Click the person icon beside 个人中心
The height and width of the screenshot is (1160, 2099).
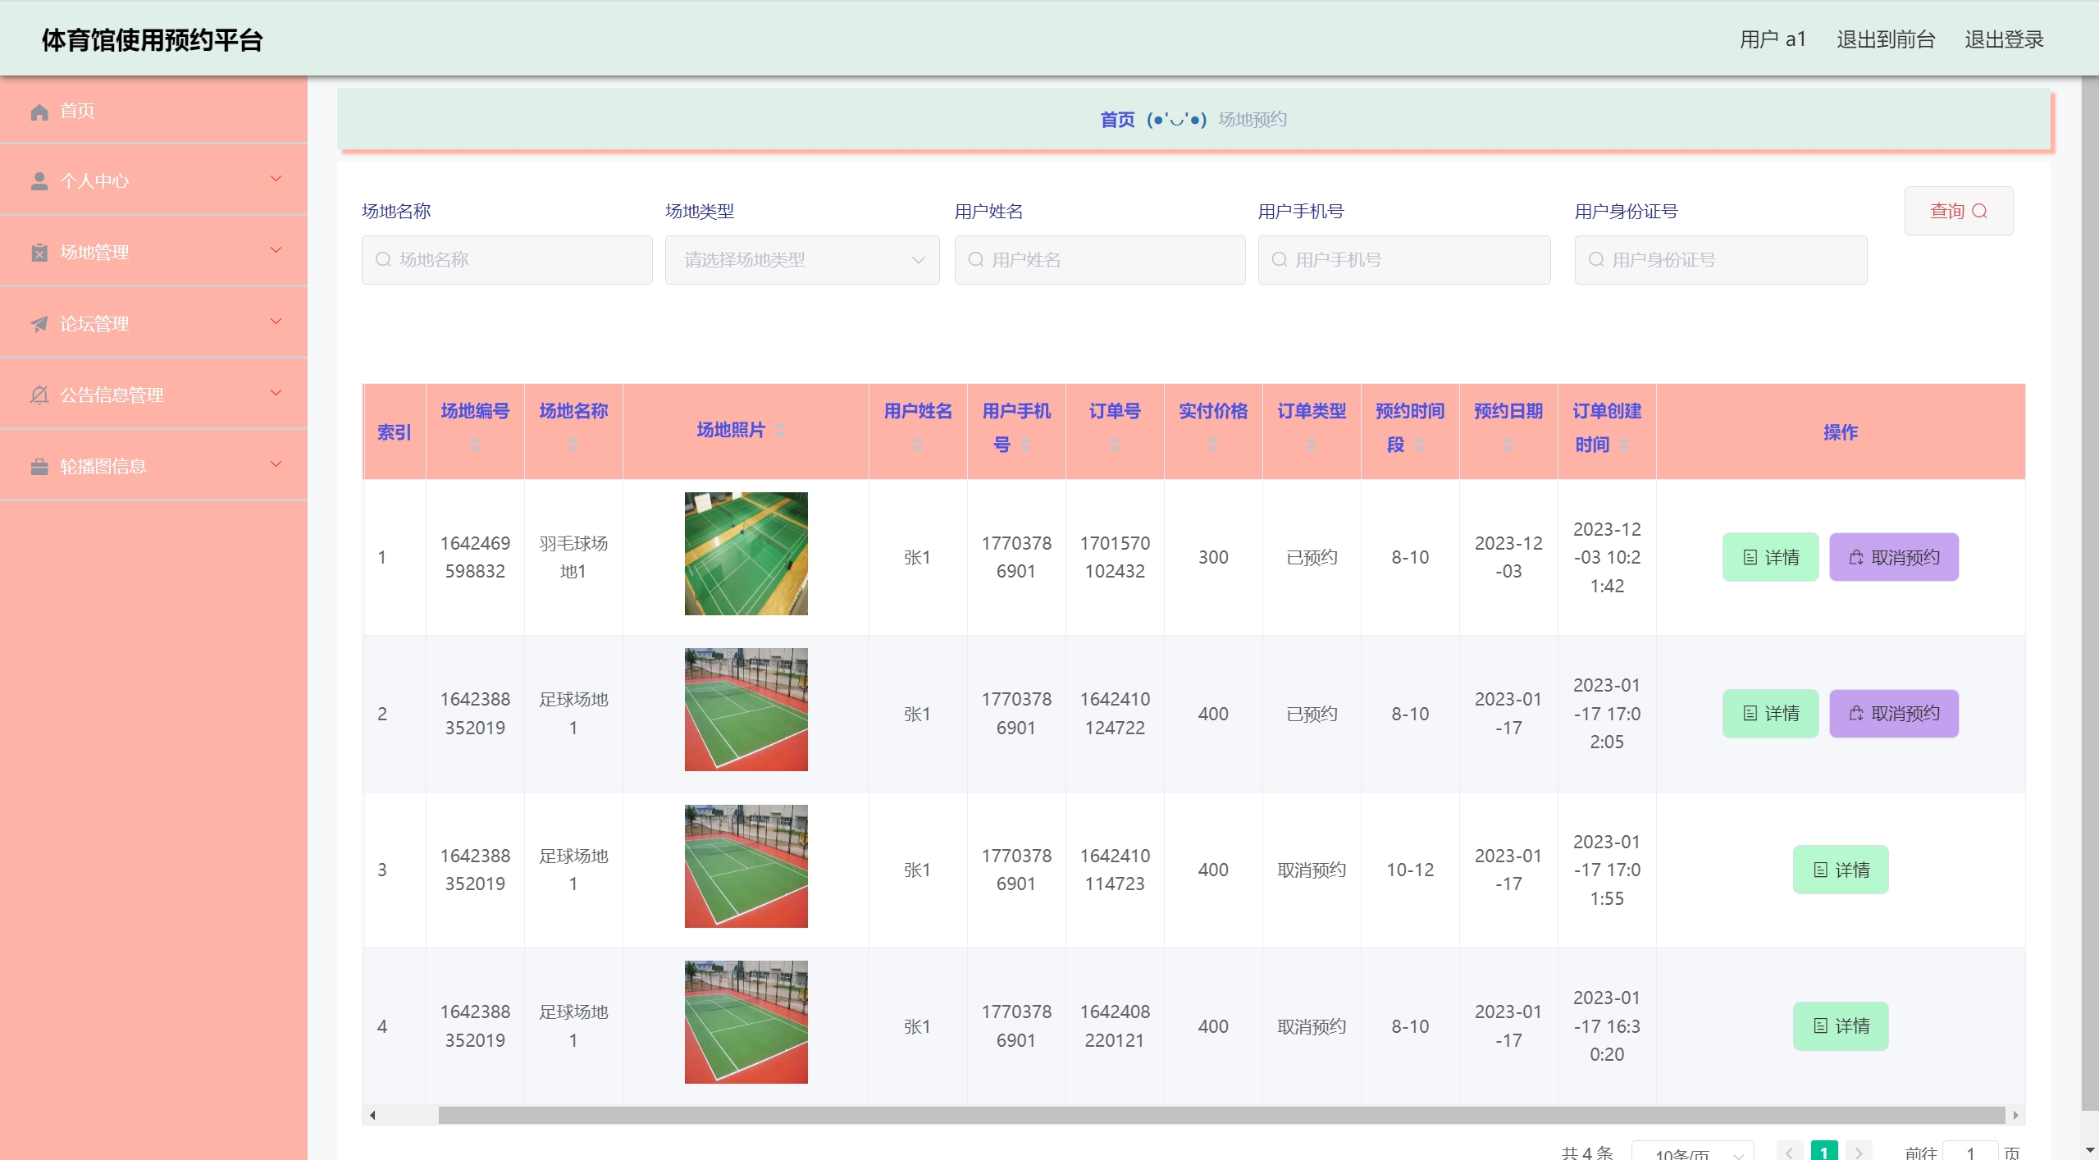pos(39,181)
